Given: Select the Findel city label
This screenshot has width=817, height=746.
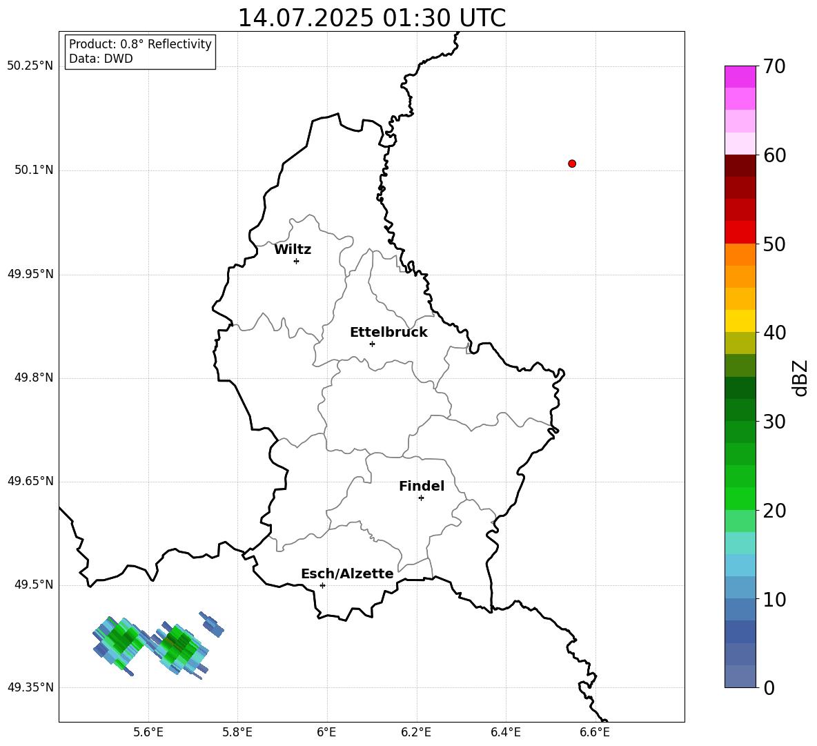Looking at the screenshot, I should click(x=422, y=487).
